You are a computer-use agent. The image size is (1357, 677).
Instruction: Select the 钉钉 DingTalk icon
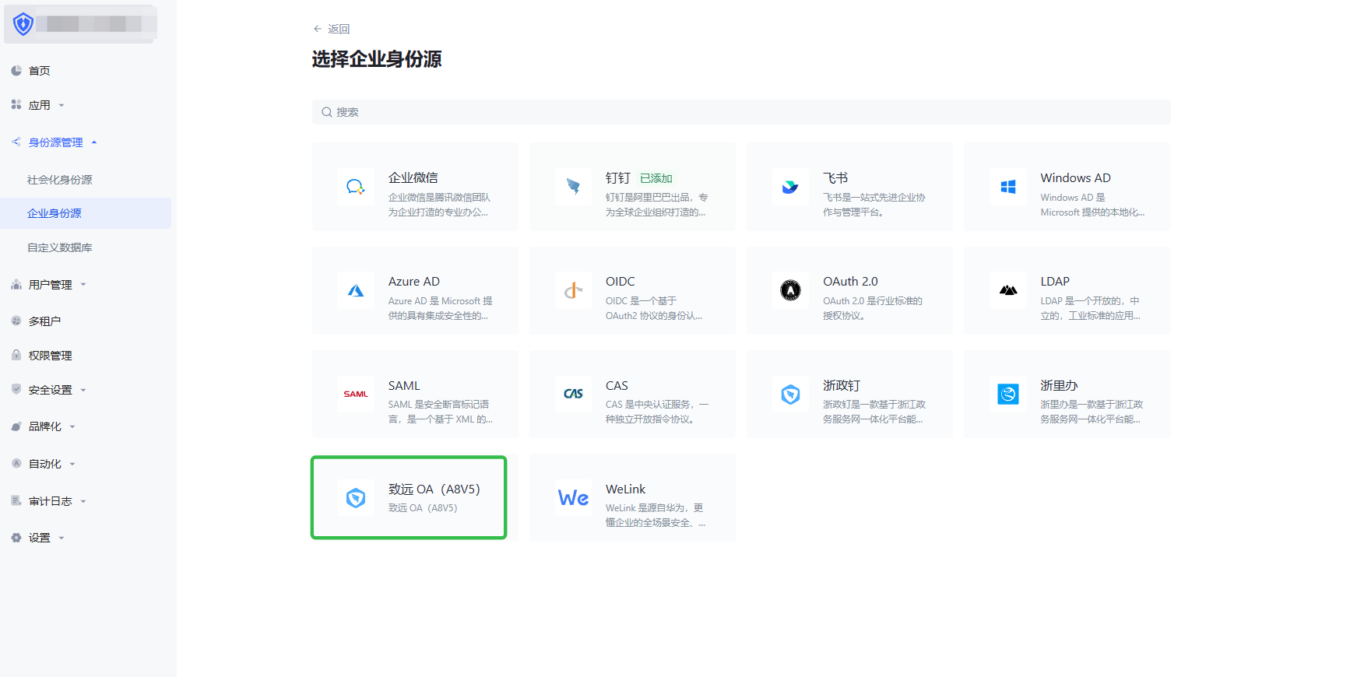pyautogui.click(x=573, y=187)
